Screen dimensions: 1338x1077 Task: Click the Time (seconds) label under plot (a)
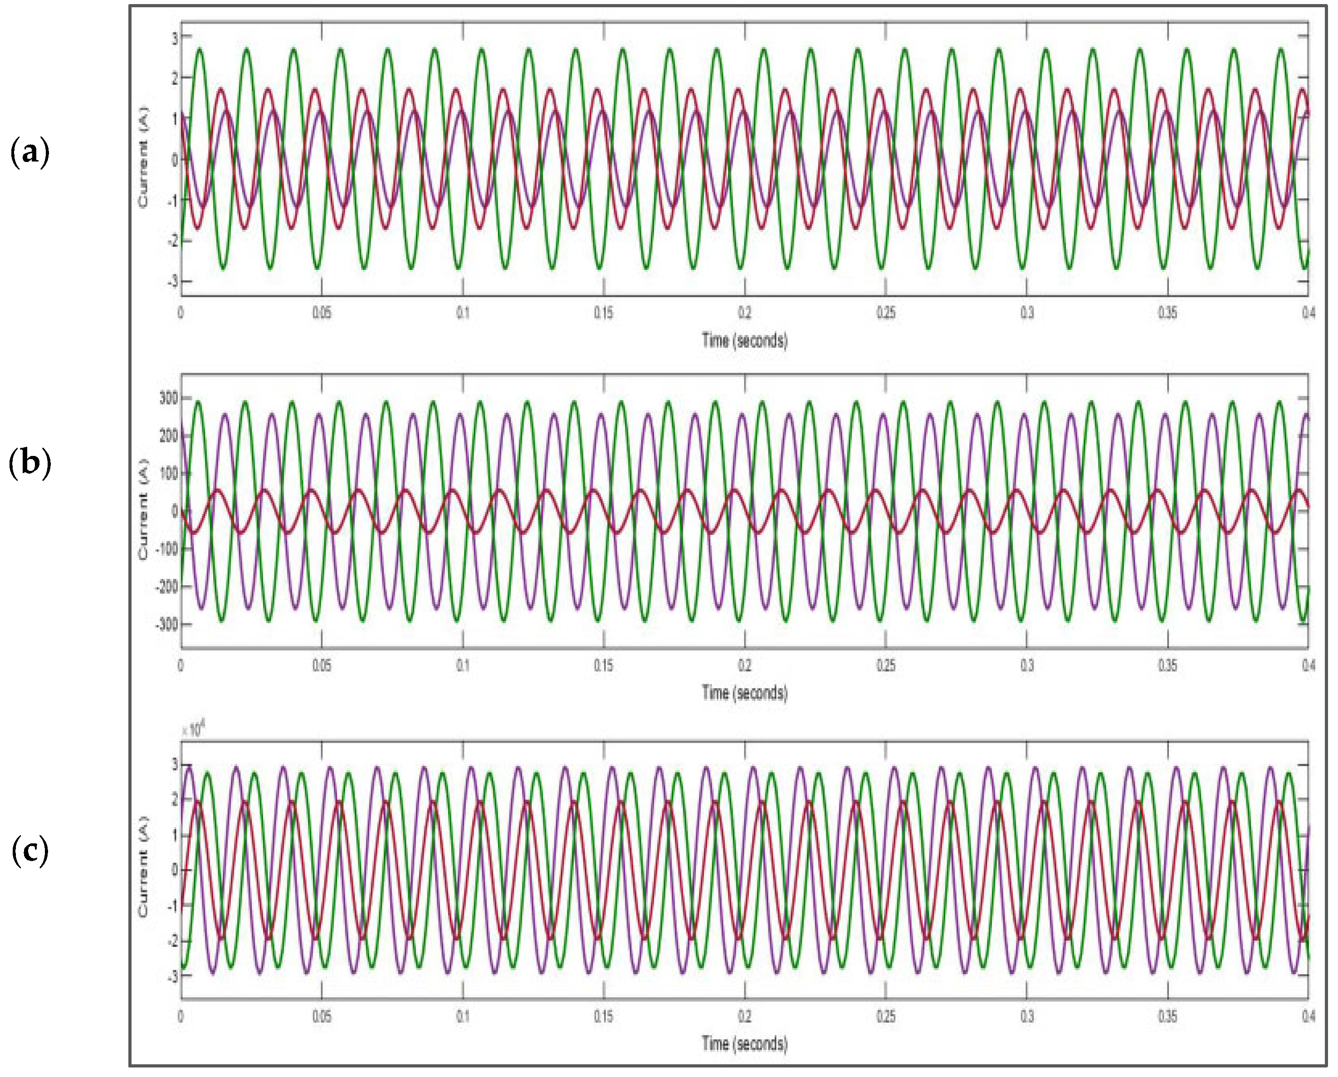coord(744,340)
